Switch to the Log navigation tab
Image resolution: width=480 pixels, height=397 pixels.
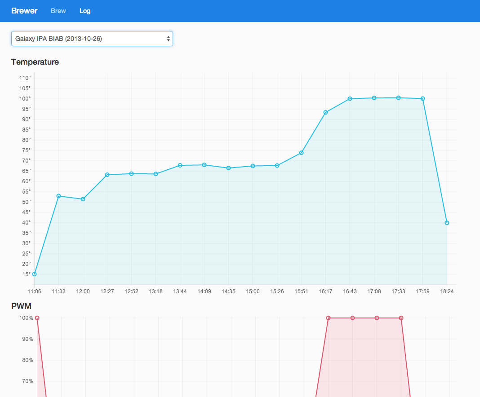coord(85,11)
